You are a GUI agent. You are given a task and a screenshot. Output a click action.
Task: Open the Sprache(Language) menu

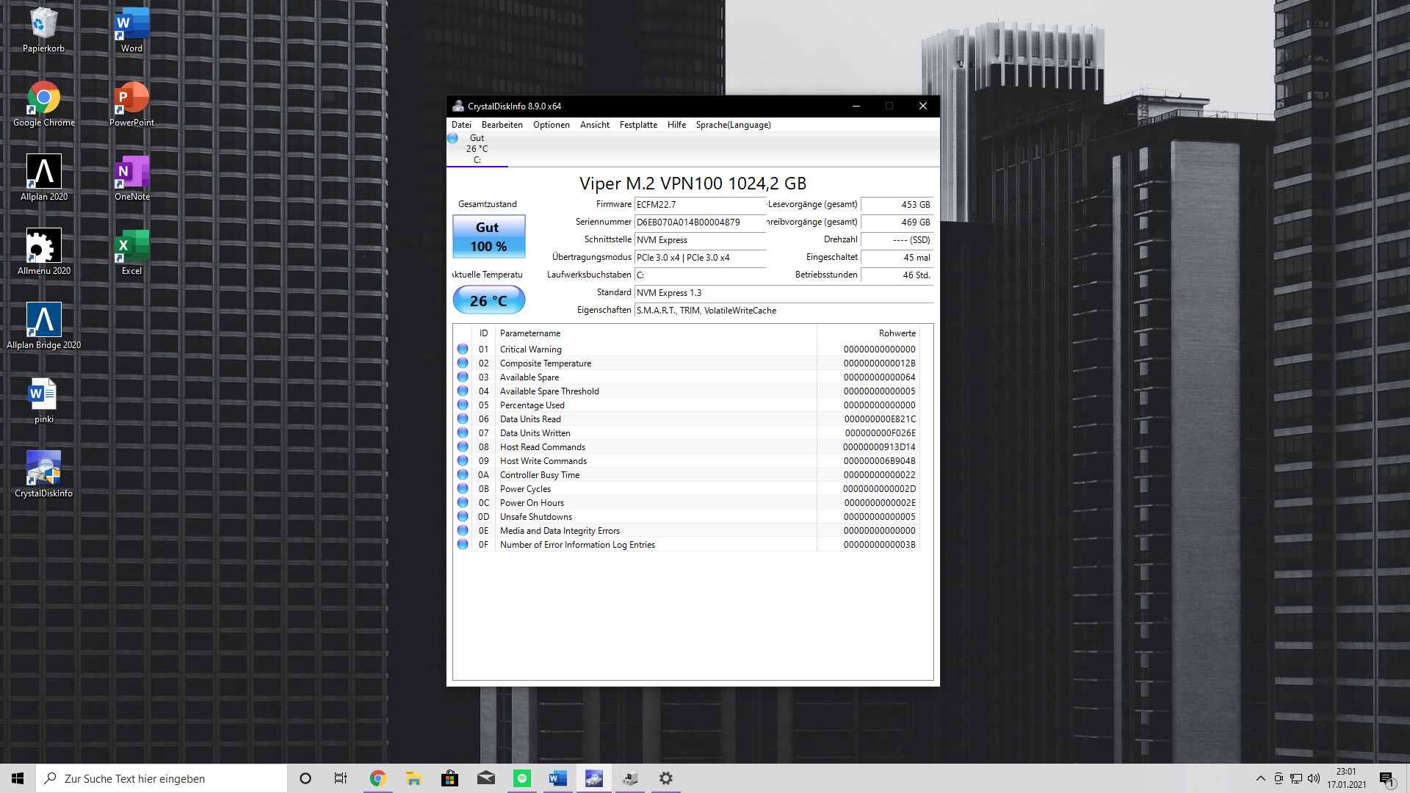(x=733, y=125)
